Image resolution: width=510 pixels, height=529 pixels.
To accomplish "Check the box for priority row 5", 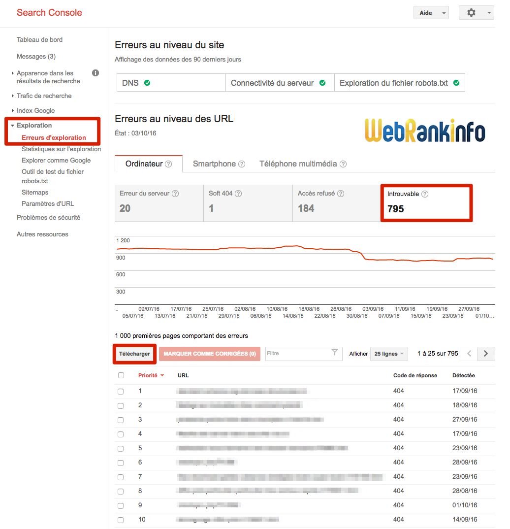I will pos(121,448).
